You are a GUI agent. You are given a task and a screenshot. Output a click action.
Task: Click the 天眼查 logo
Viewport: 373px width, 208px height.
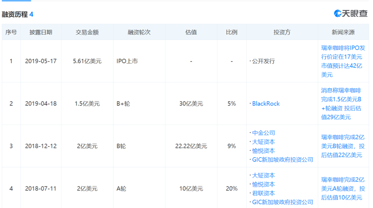(351, 13)
